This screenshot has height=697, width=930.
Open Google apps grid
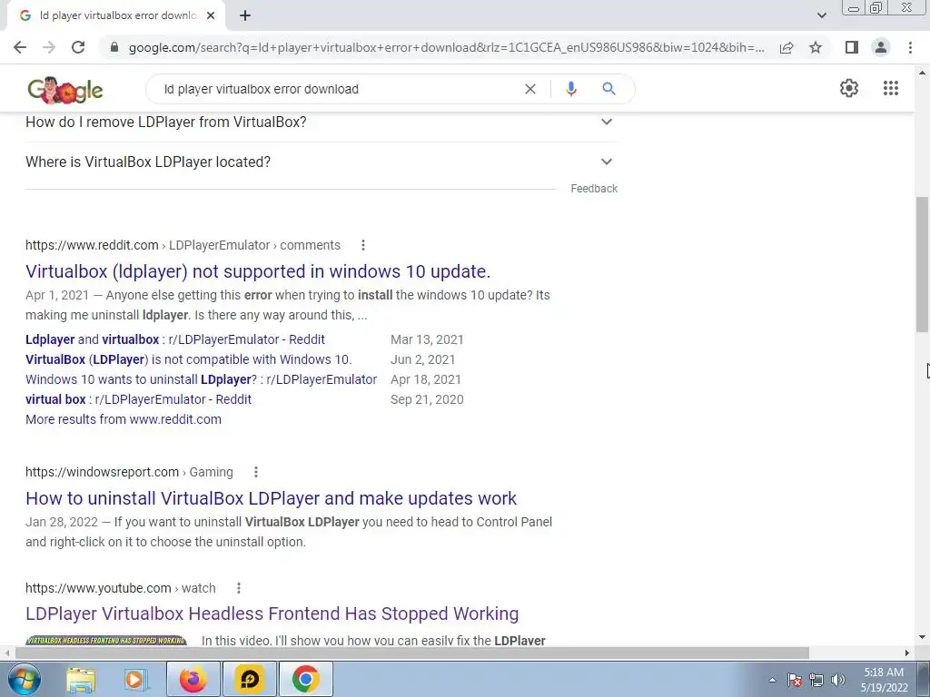(x=891, y=88)
